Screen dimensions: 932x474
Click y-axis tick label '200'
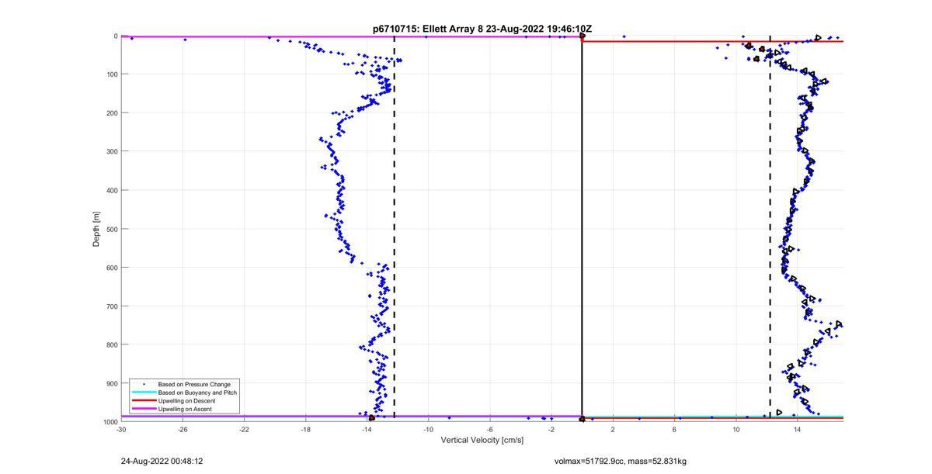pos(111,112)
